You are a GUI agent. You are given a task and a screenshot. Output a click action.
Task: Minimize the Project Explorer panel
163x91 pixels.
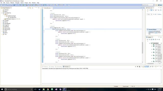(37, 8)
